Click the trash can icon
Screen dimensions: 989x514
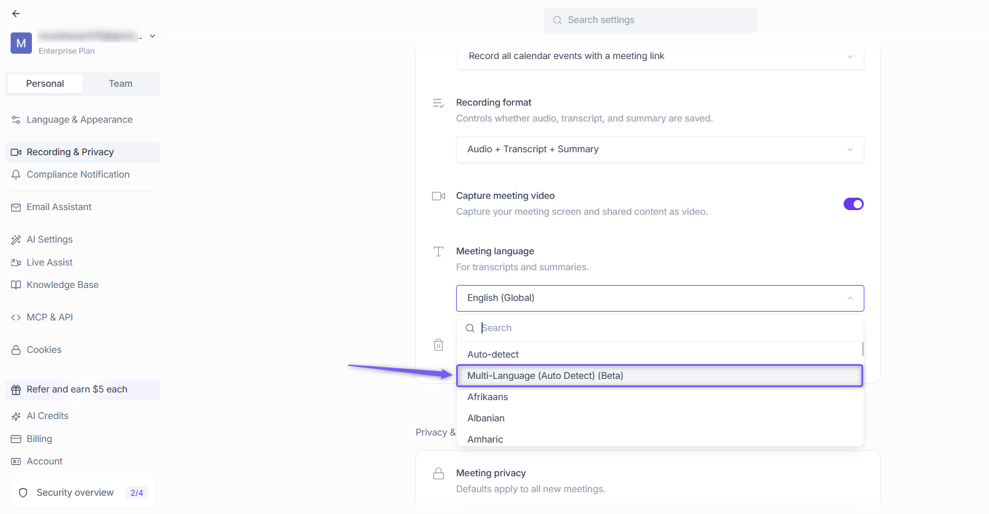(x=438, y=345)
